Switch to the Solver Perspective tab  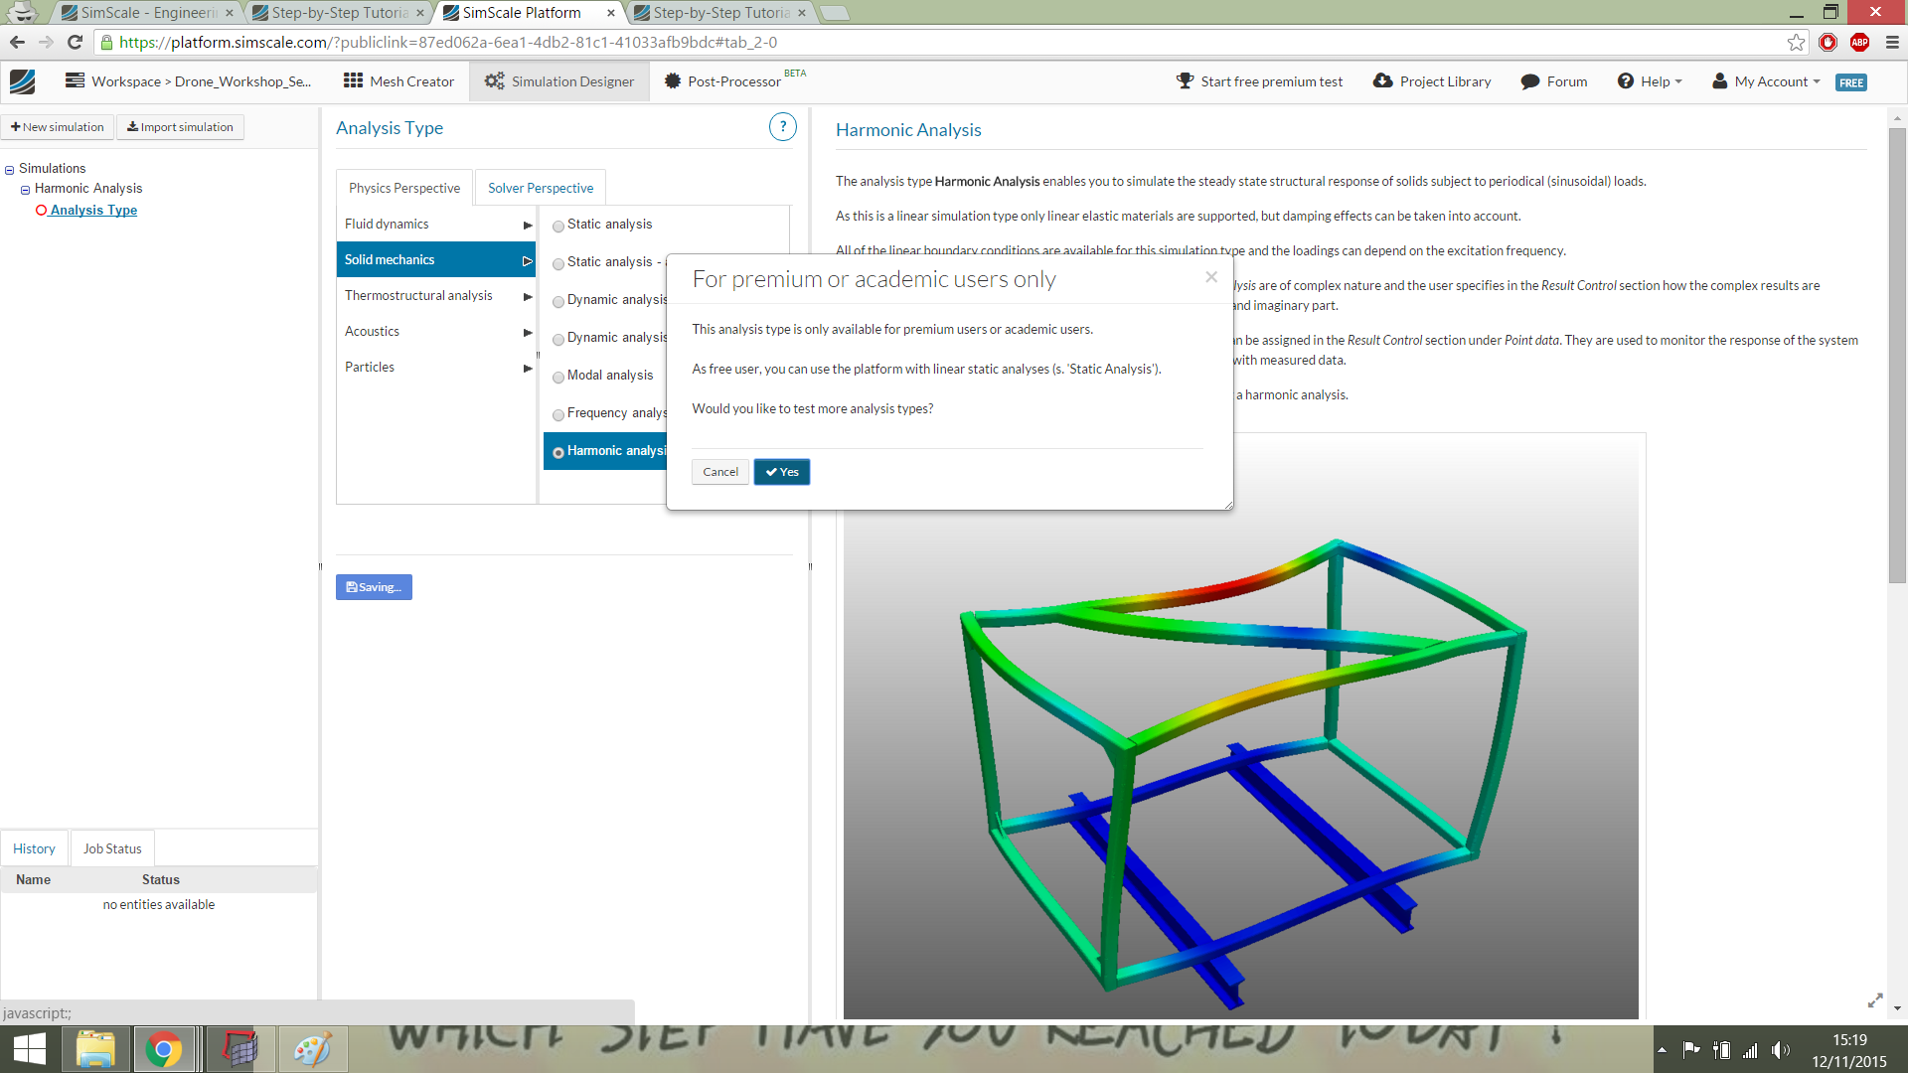coord(540,188)
